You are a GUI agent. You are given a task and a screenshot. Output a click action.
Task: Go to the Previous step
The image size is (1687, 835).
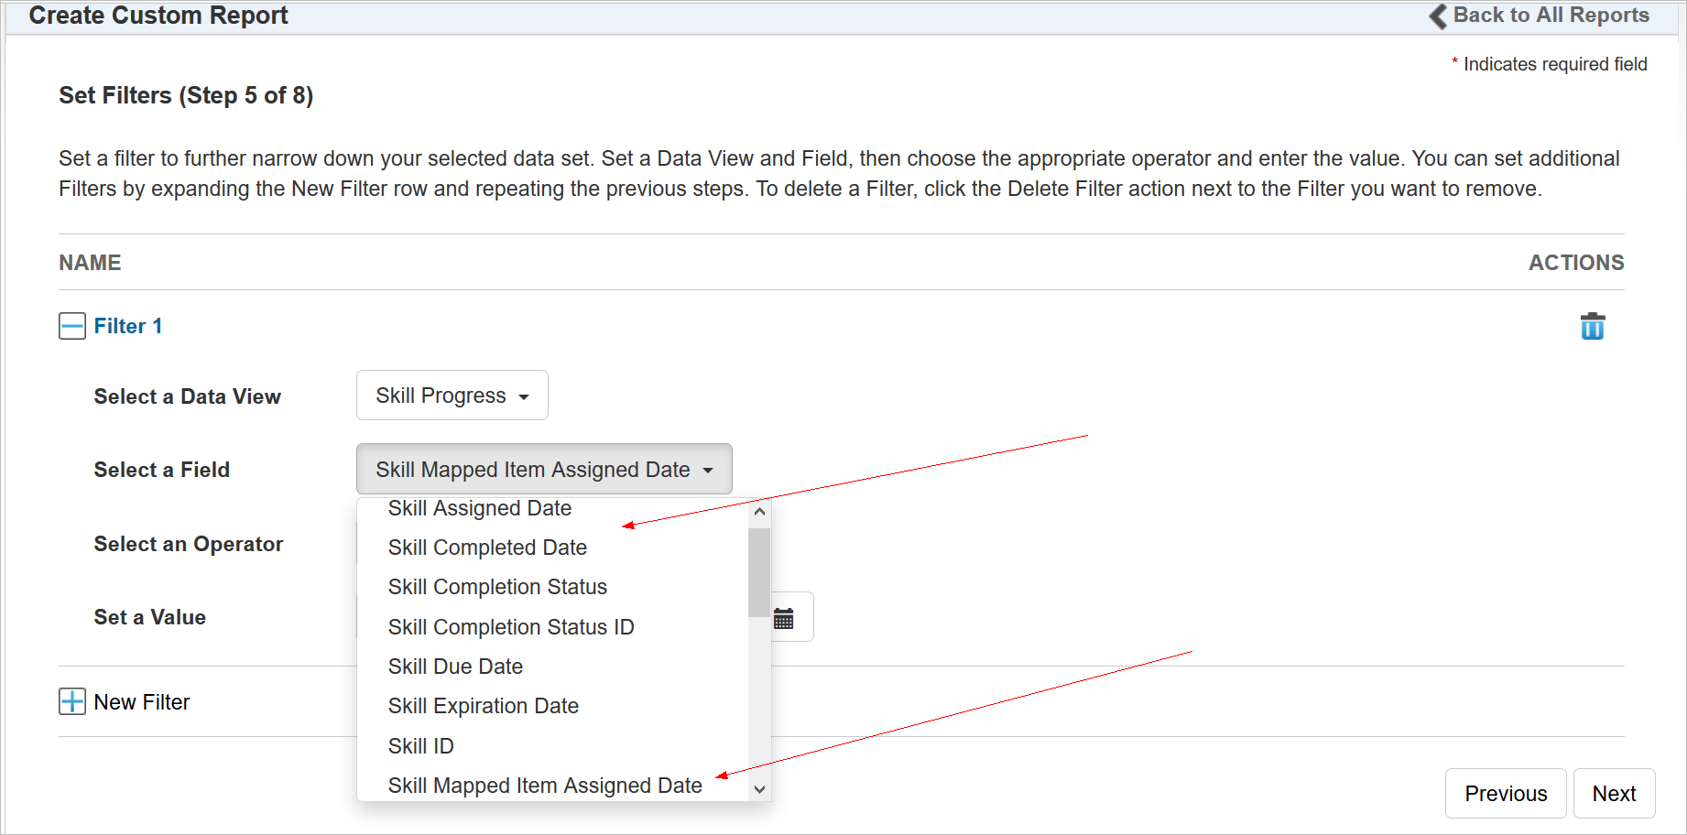(1505, 793)
